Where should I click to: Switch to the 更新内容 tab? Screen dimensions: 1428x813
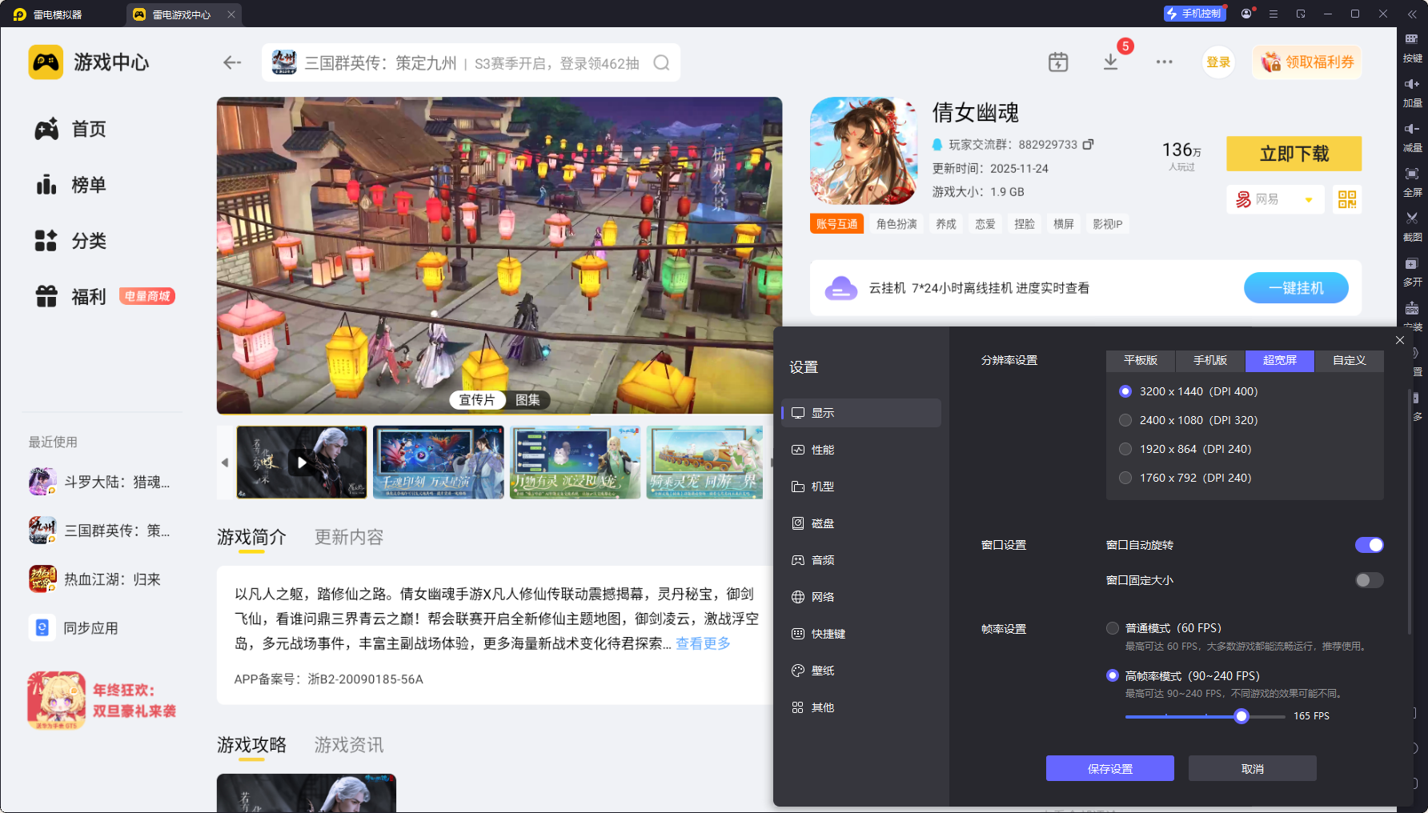pos(349,537)
